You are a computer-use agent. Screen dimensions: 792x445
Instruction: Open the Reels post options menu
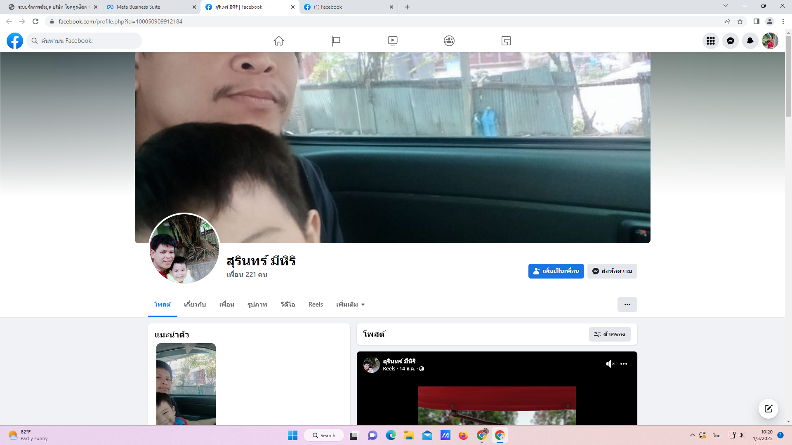624,364
